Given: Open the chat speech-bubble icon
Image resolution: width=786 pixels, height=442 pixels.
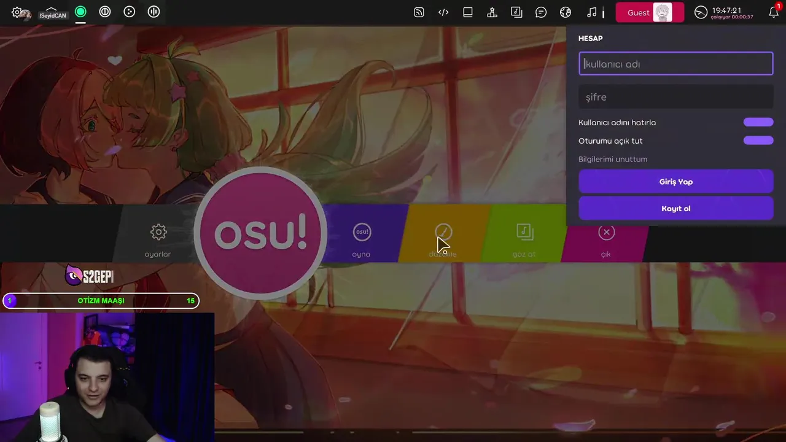Looking at the screenshot, I should (541, 12).
